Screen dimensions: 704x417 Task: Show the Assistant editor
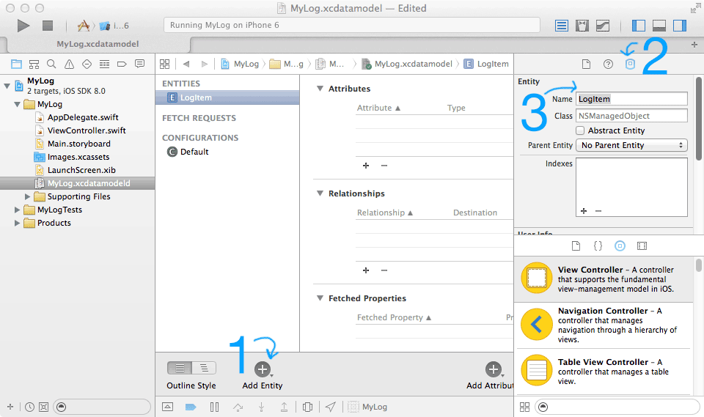(x=582, y=26)
